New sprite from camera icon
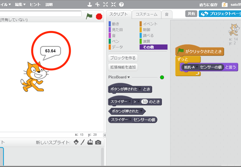Screen dimensions: 241x167 pyautogui.click(x=98, y=142)
